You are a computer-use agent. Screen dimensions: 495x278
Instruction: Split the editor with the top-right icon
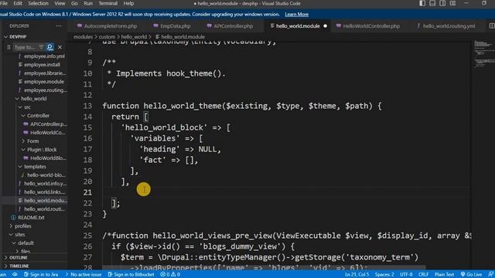[492, 25]
